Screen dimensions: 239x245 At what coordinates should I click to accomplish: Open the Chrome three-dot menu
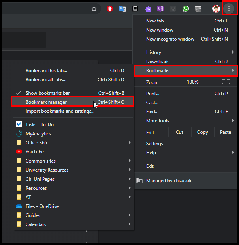point(229,9)
